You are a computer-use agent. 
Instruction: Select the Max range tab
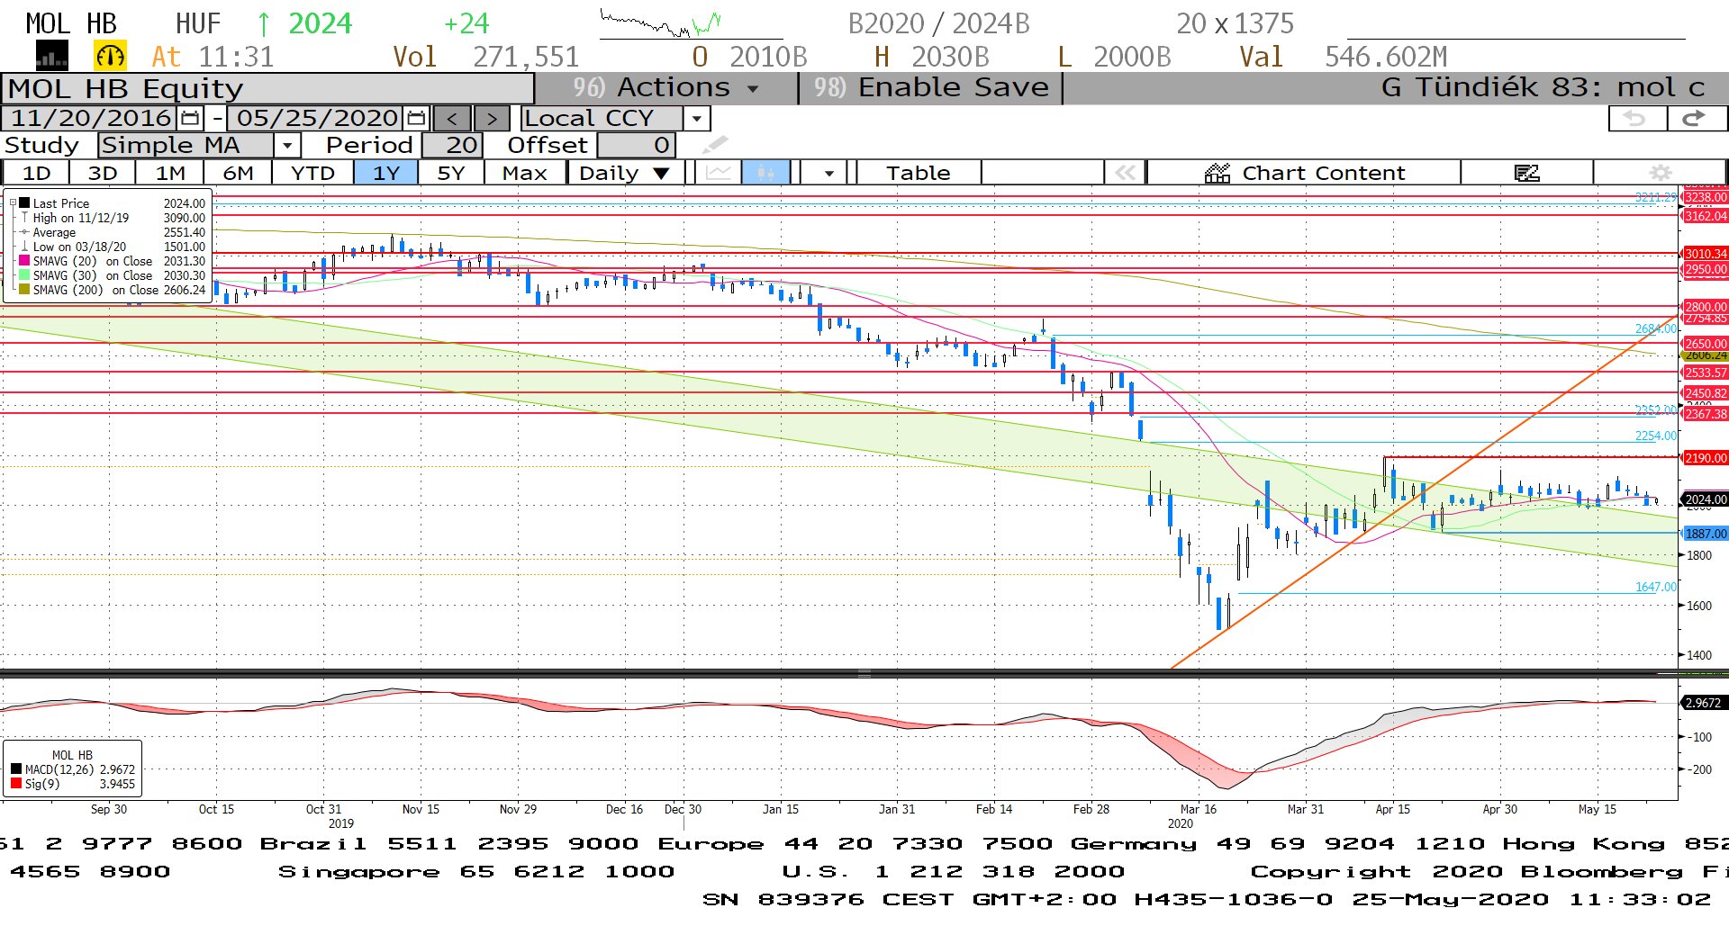click(x=525, y=173)
